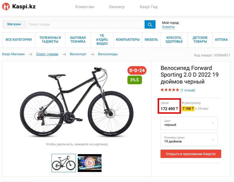This screenshot has height=182, width=234.
Task: Open the Алматы city selector
Action: tap(168, 27)
